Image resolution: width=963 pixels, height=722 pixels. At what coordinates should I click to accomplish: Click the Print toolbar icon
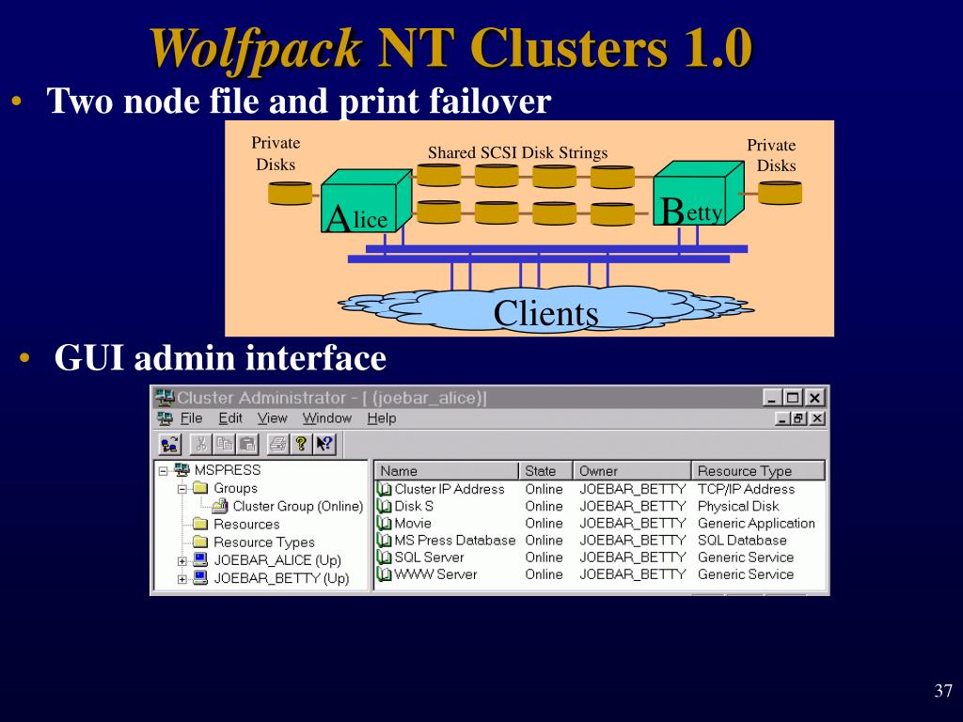(x=278, y=444)
